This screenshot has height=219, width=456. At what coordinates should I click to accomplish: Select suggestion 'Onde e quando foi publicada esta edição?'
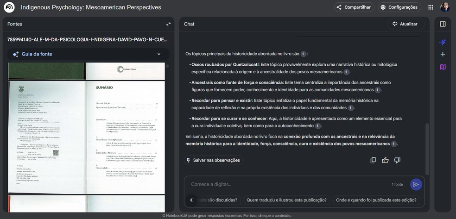click(376, 200)
